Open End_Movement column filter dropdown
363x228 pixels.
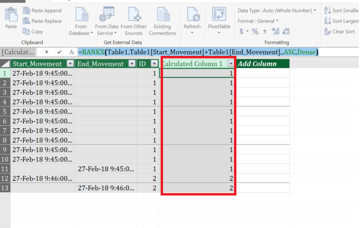[132, 64]
